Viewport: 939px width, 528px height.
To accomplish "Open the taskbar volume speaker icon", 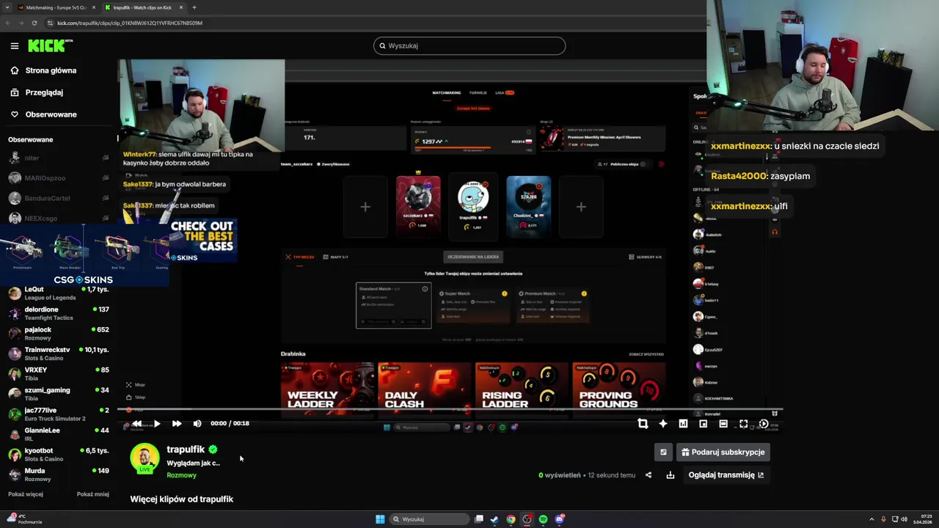I will pyautogui.click(x=904, y=519).
